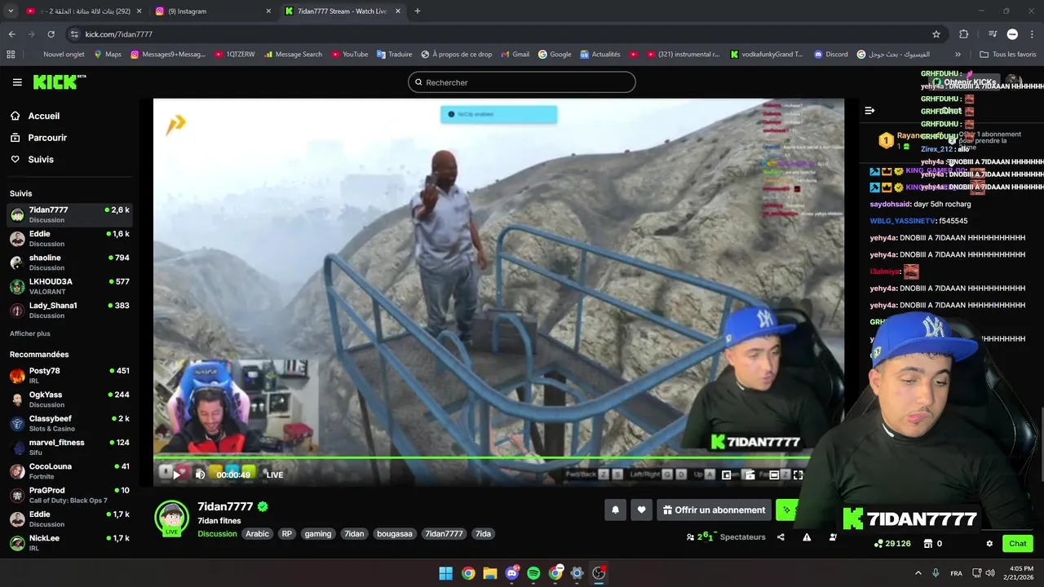Switch to theater mode

[x=774, y=474]
